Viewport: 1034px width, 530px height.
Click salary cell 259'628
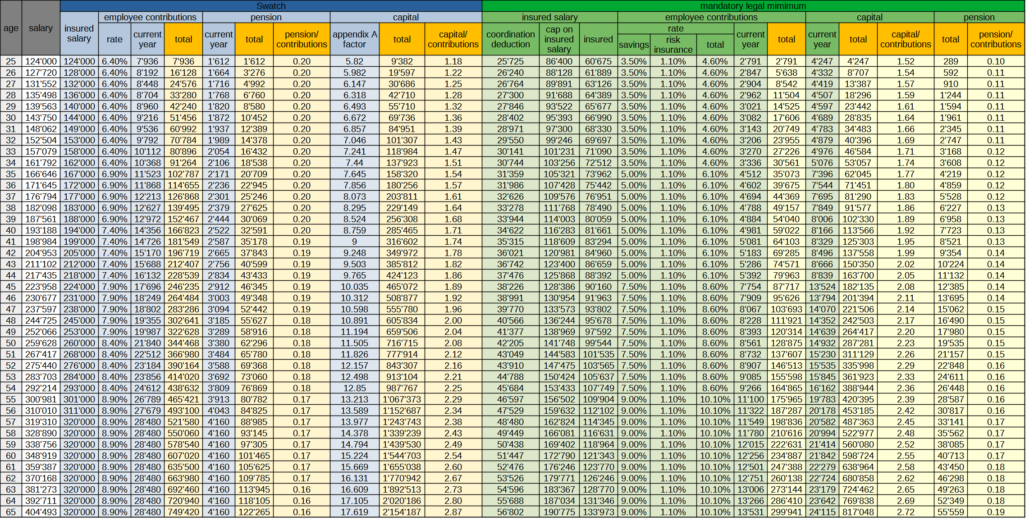41,343
